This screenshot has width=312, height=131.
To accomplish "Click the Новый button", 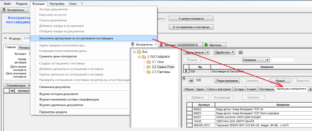I will point(280,81).
